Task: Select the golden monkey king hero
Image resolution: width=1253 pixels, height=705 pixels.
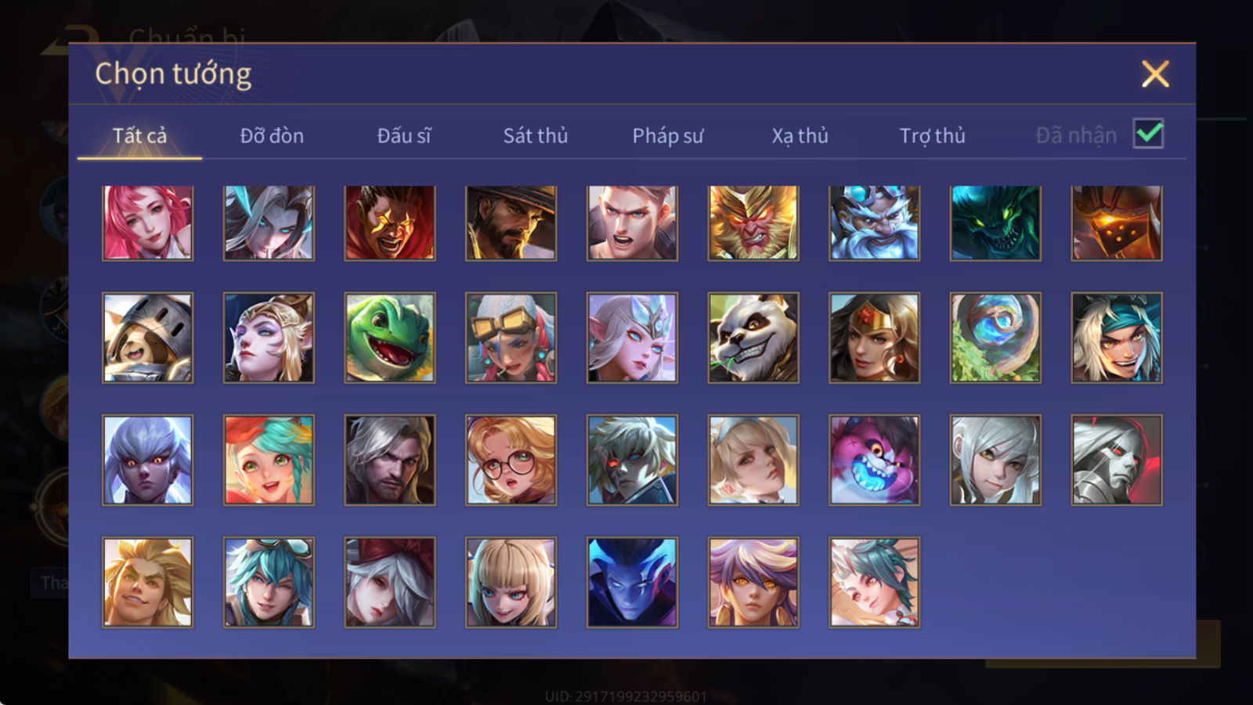Action: pos(753,222)
